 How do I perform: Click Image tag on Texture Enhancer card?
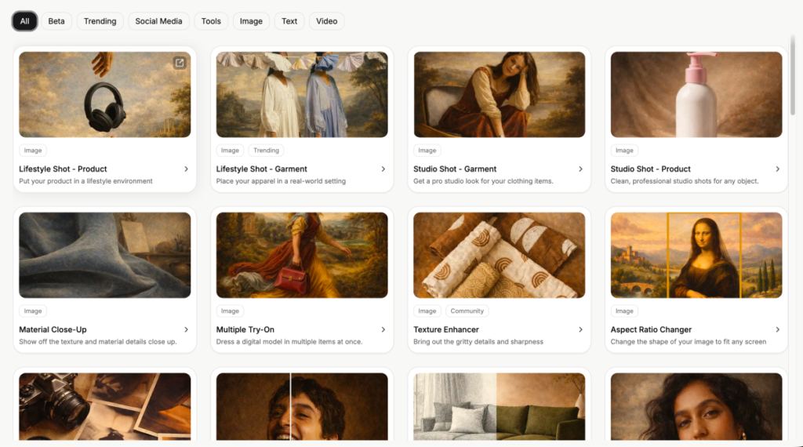click(427, 311)
